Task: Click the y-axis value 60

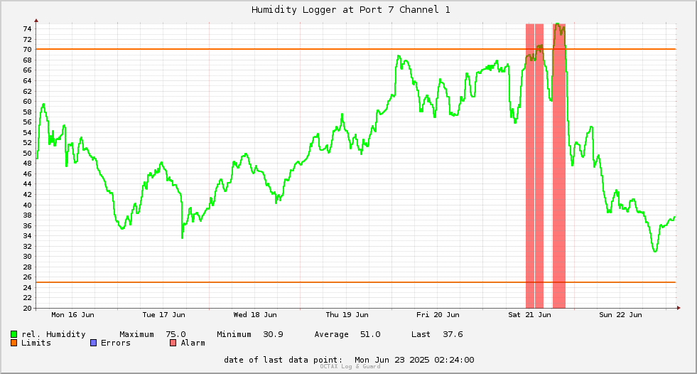Action: 27,102
